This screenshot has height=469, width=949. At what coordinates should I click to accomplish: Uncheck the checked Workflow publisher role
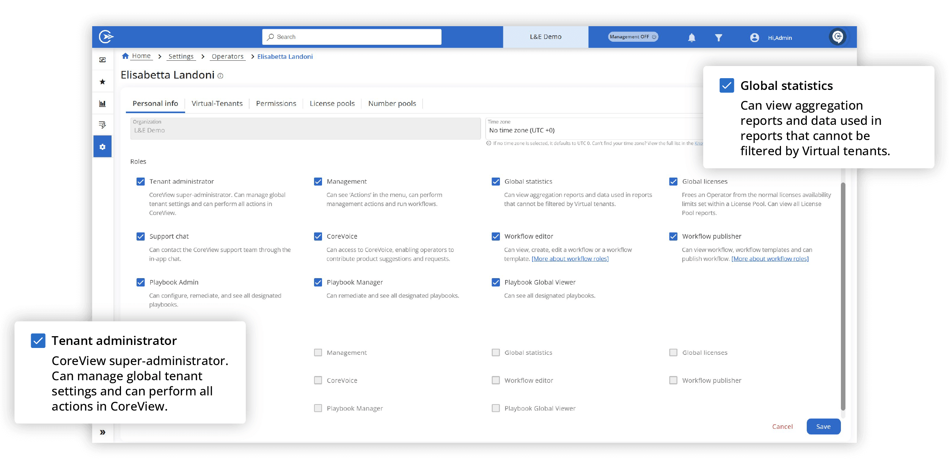pos(673,236)
